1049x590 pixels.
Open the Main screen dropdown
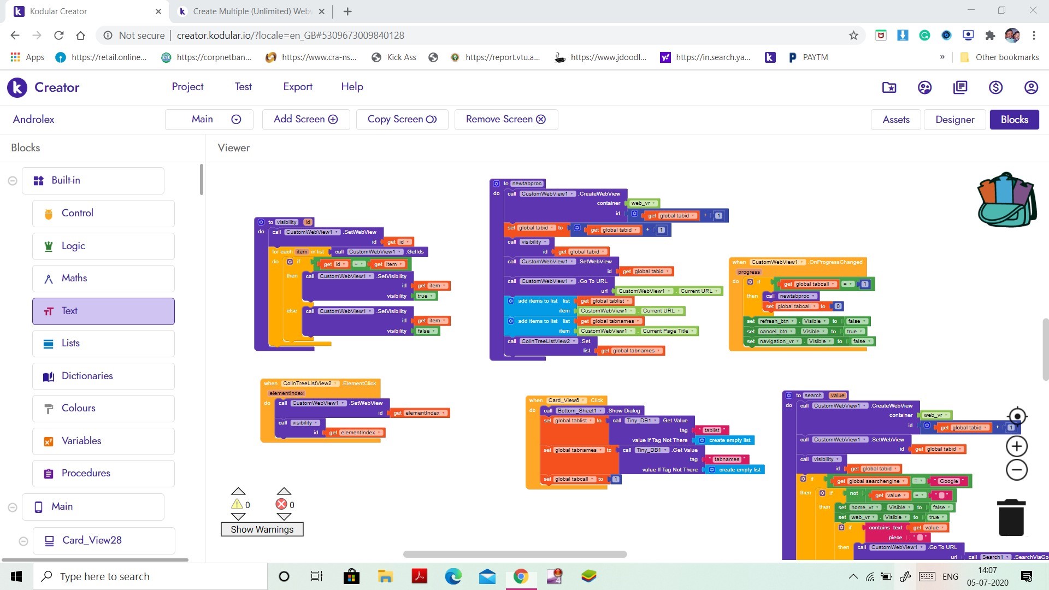coord(209,119)
